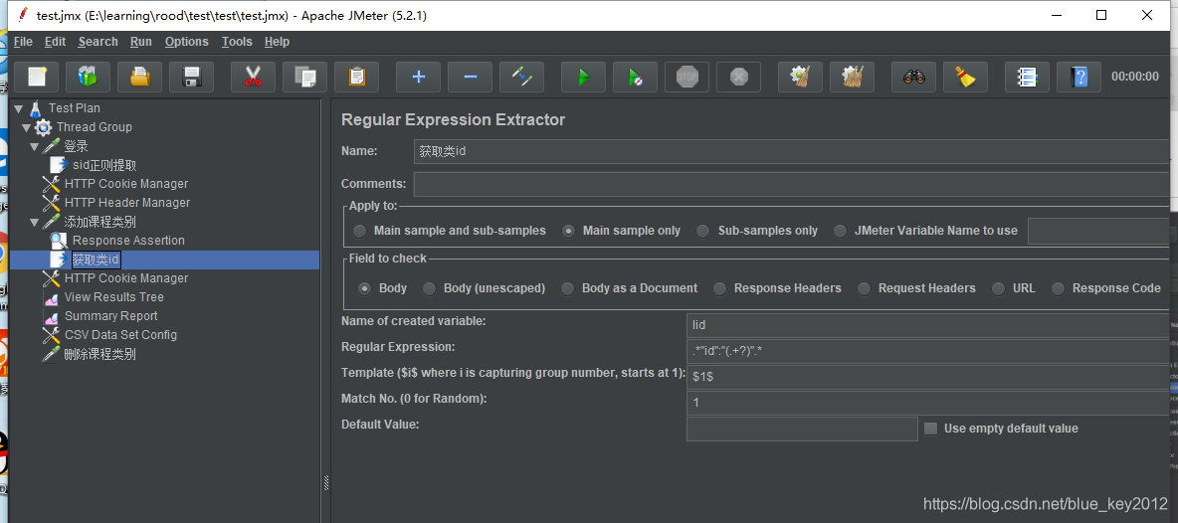Save the test plan with floppy icon
The width and height of the screenshot is (1178, 523).
(x=192, y=77)
